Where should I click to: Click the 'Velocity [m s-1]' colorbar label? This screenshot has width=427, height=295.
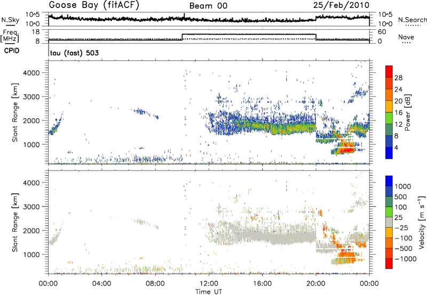[x=422, y=223]
